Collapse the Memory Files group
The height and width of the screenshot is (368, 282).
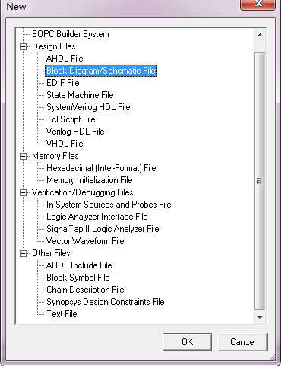coord(24,156)
